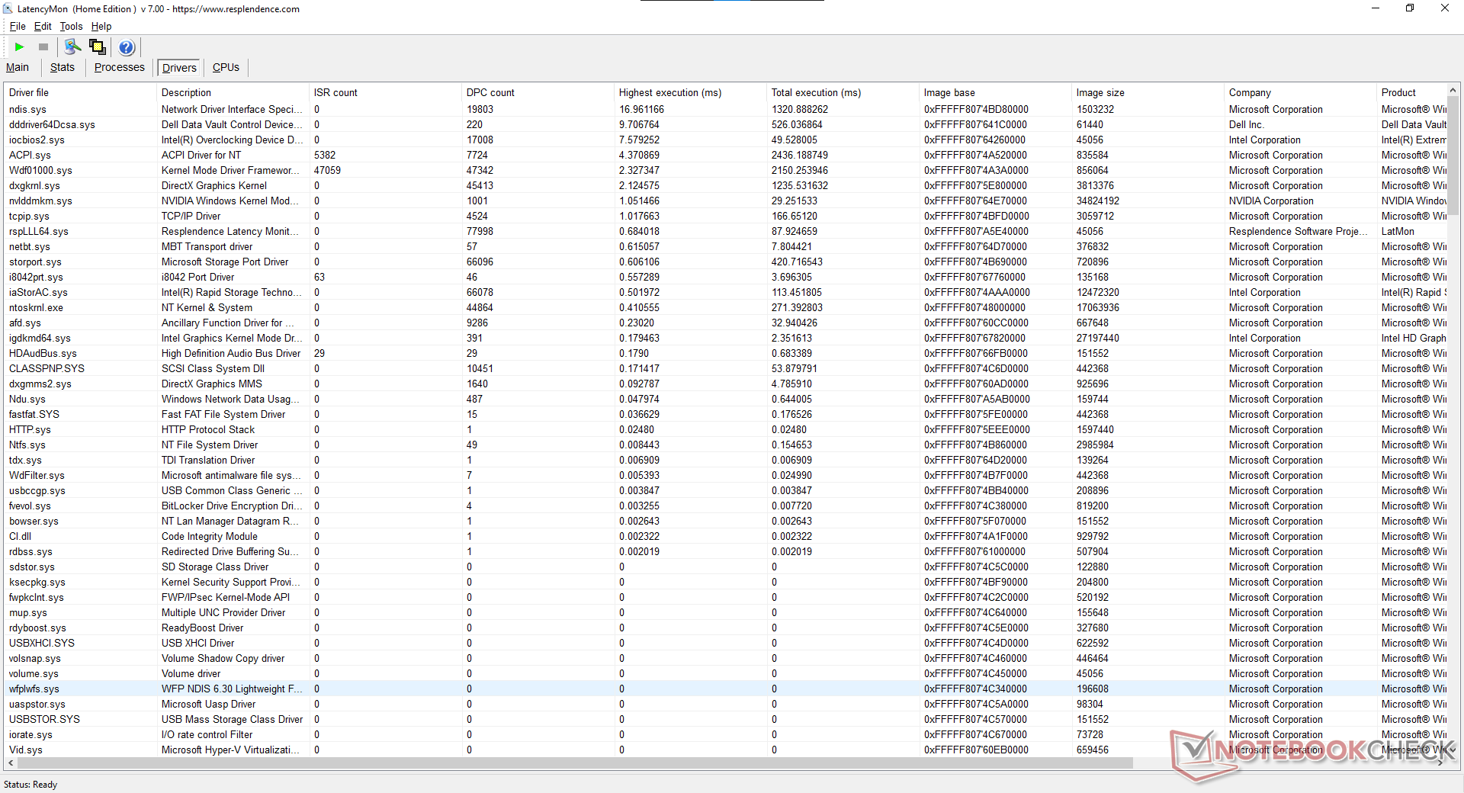Screen dimensions: 1464x793
Task: Sort by Total execution (ms) column header
Action: (843, 92)
